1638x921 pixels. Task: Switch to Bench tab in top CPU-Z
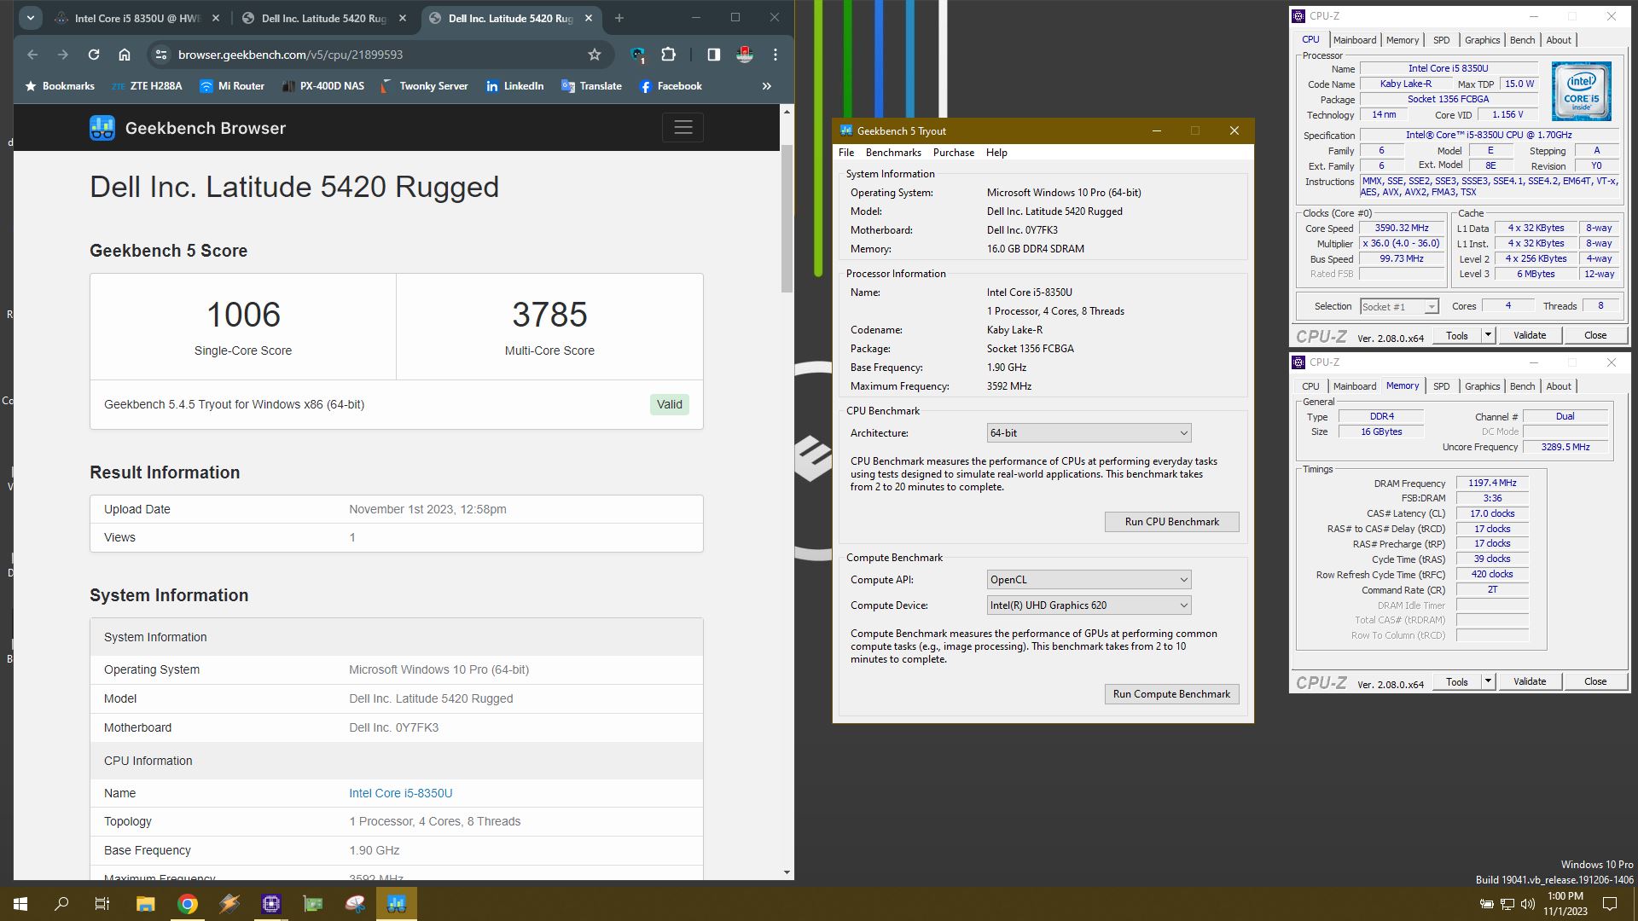point(1522,40)
